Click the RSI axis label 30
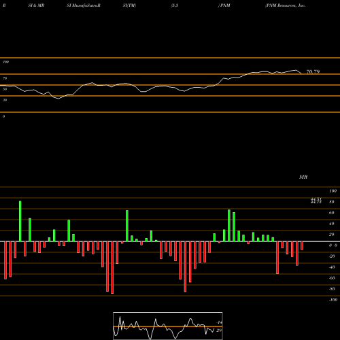This screenshot has height=340, width=340. 5,100
